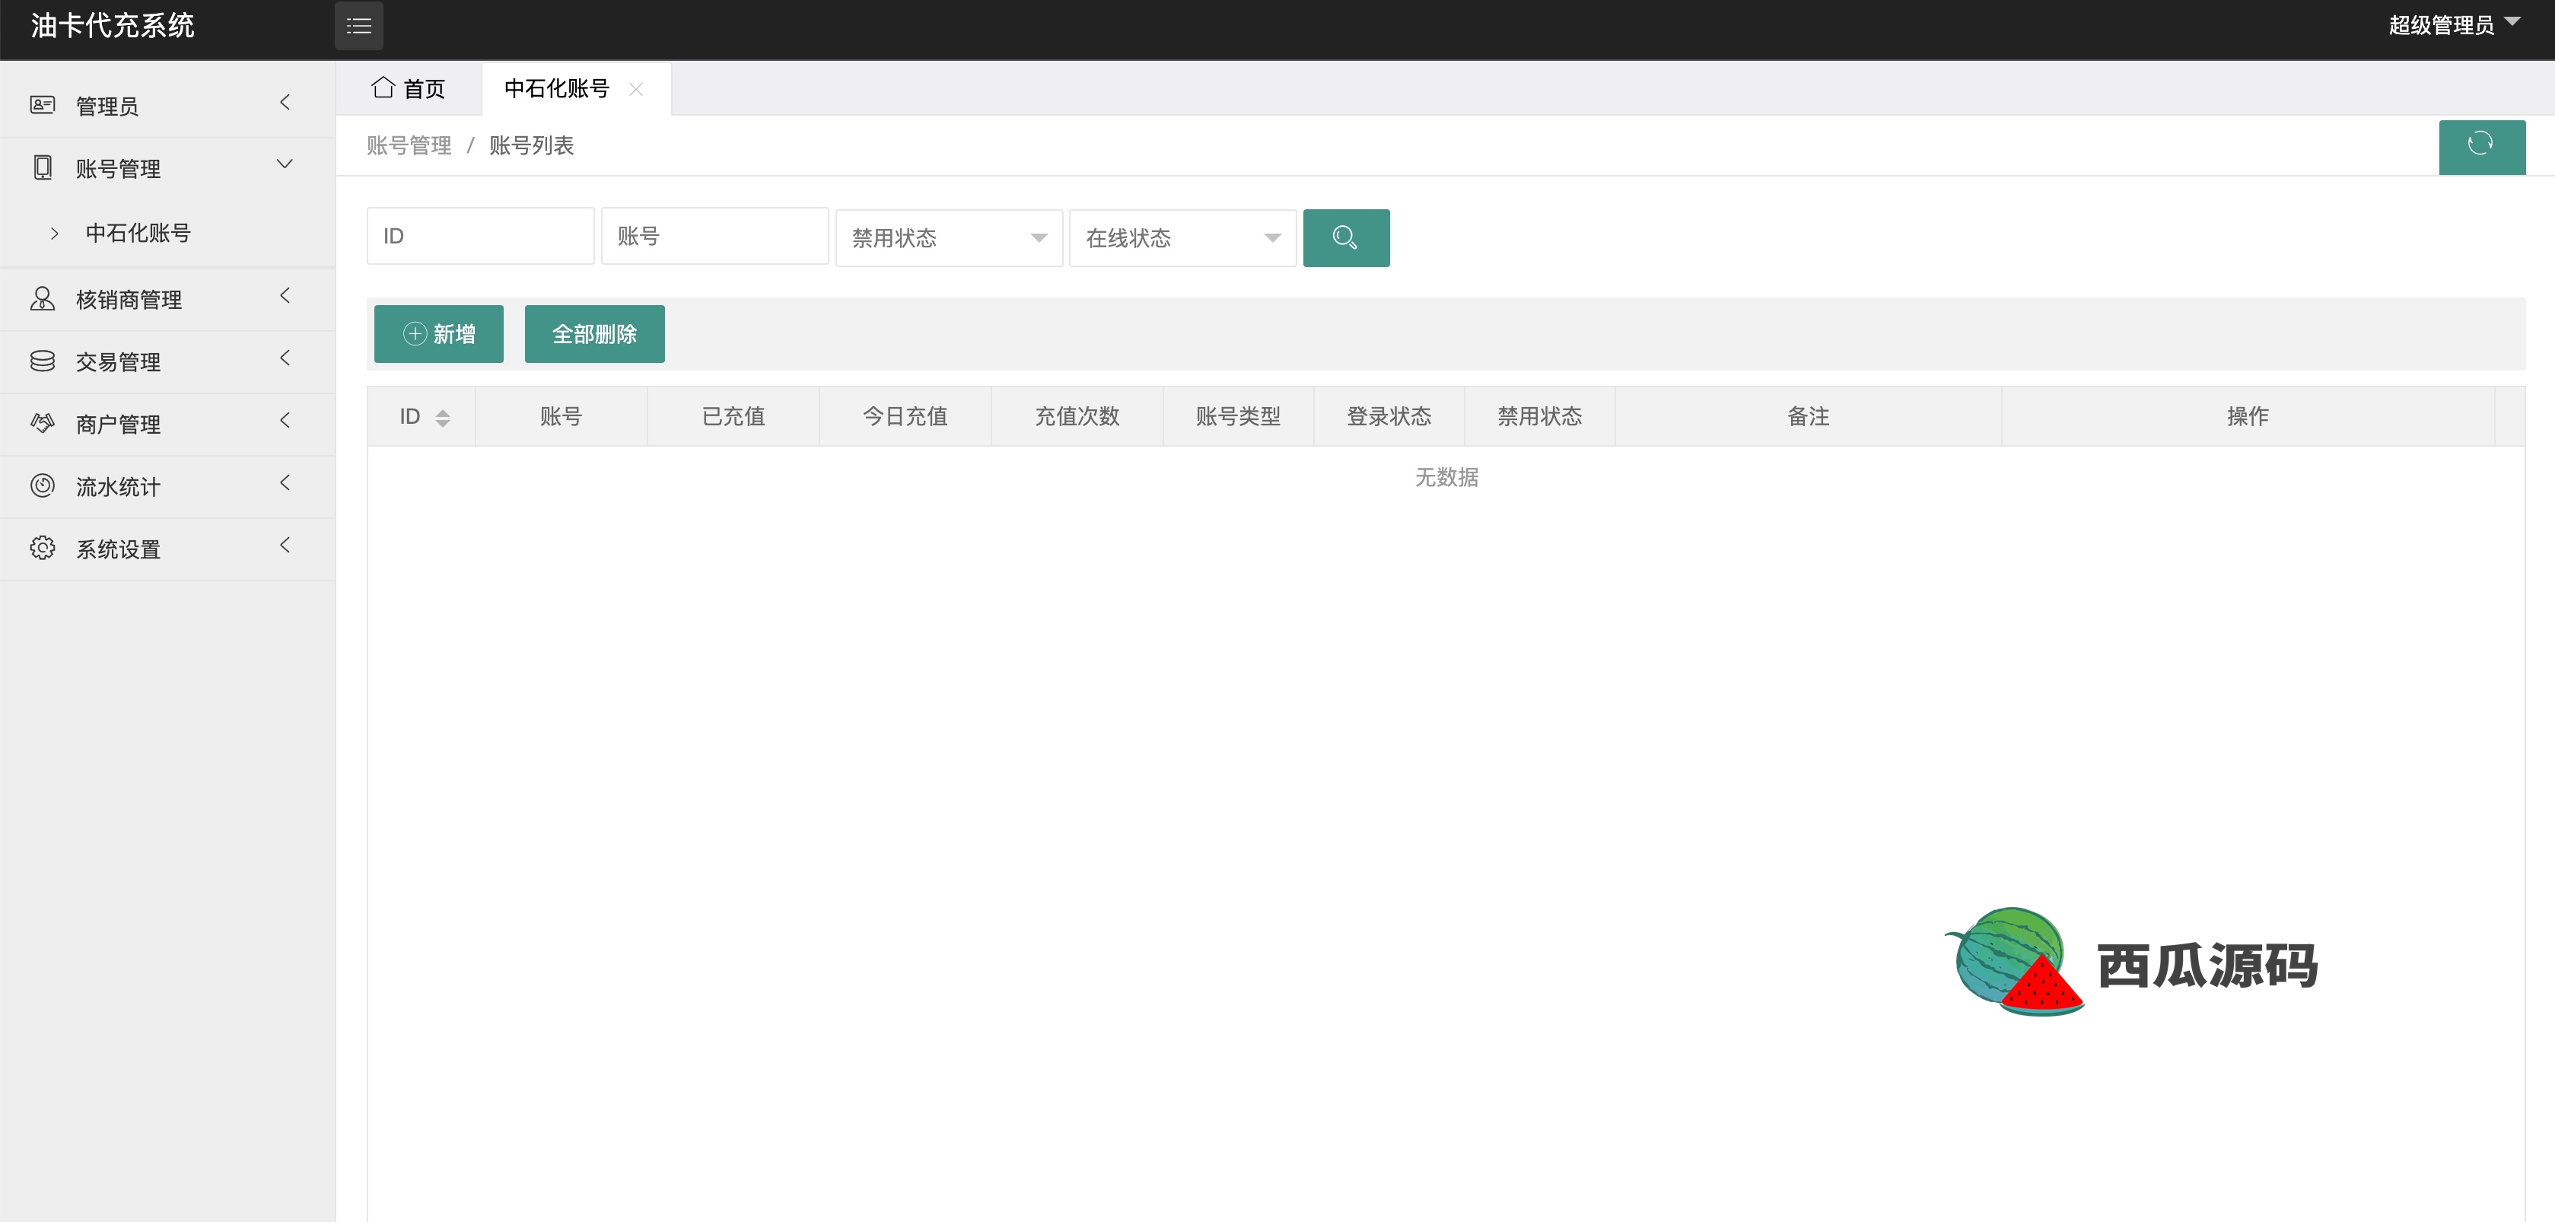Click the 账号 column header
This screenshot has width=2555, height=1222.
pos(562,417)
